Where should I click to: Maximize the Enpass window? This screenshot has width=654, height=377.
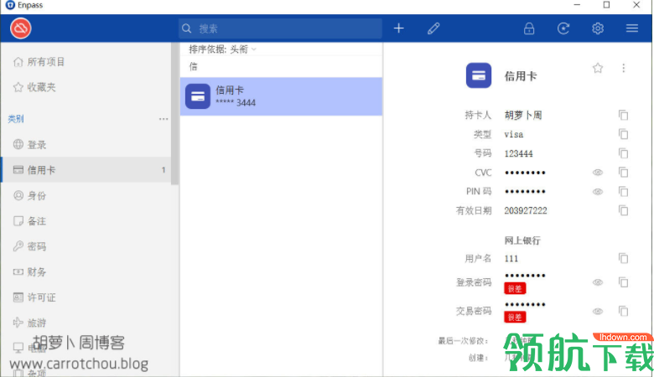(606, 5)
